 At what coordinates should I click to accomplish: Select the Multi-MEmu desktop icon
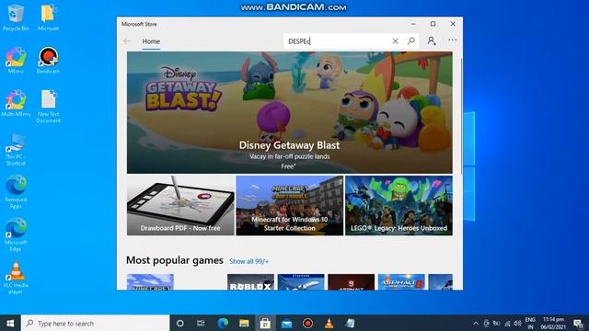16,103
